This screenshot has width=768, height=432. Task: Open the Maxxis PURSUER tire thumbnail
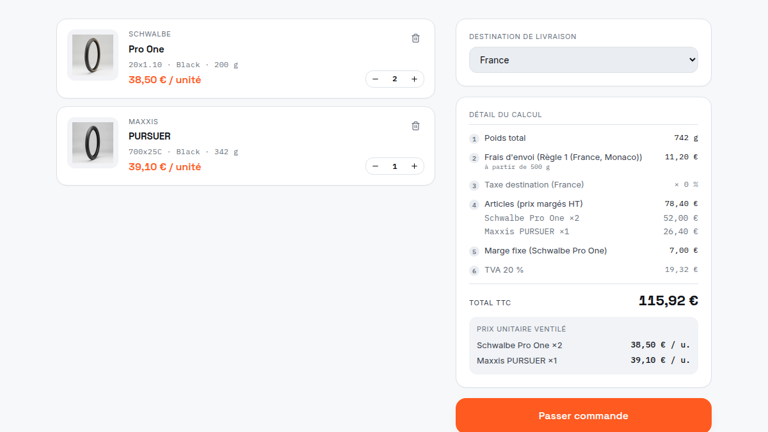[x=93, y=143]
